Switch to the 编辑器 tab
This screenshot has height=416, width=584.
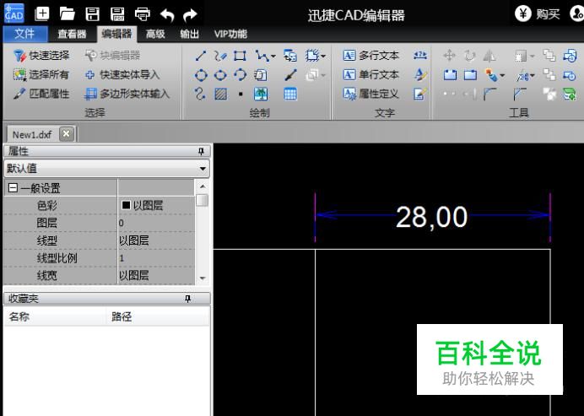coord(117,34)
